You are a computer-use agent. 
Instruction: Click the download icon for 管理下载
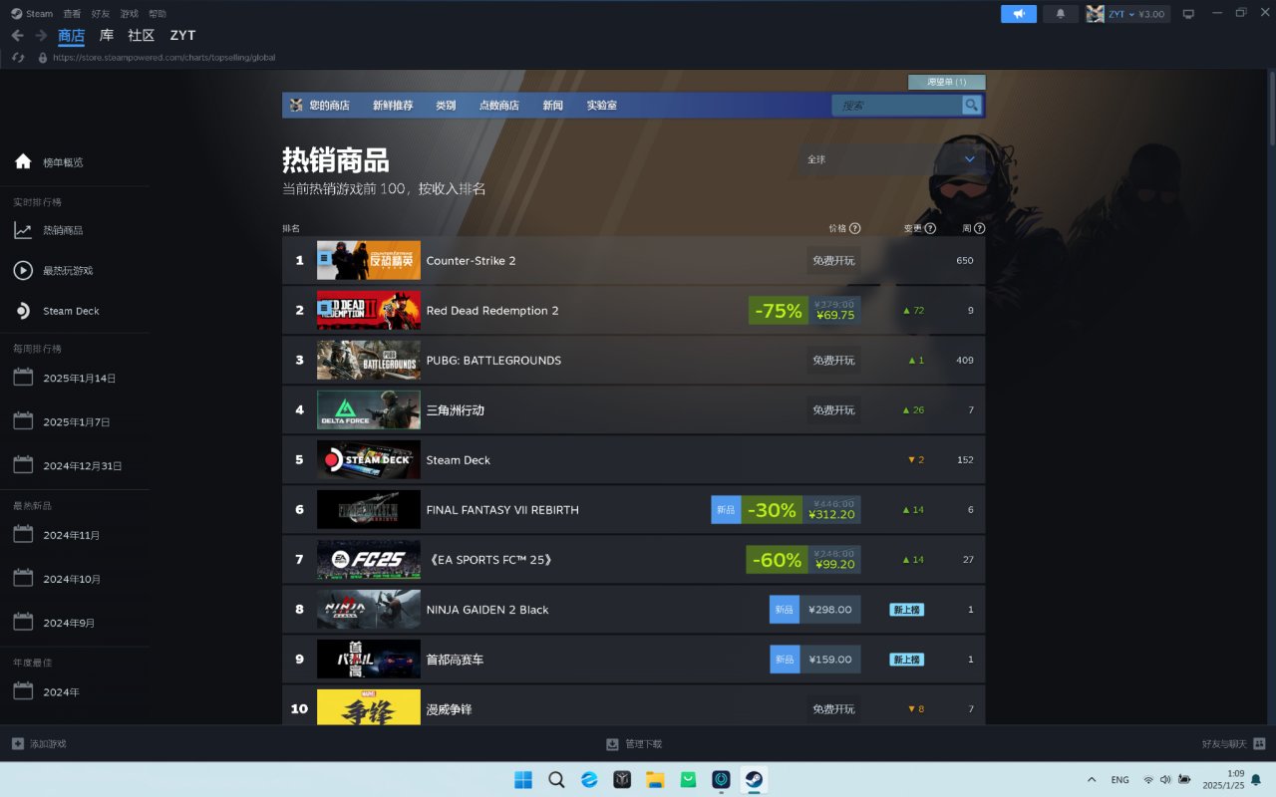pos(612,744)
